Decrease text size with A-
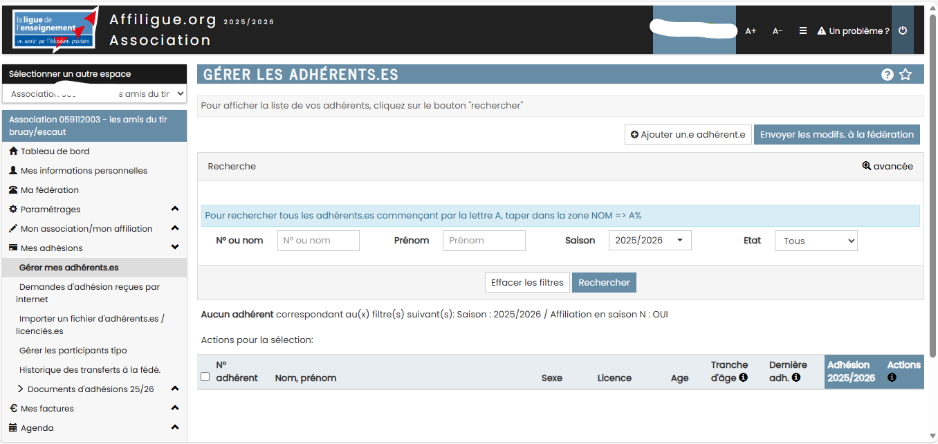 click(778, 30)
